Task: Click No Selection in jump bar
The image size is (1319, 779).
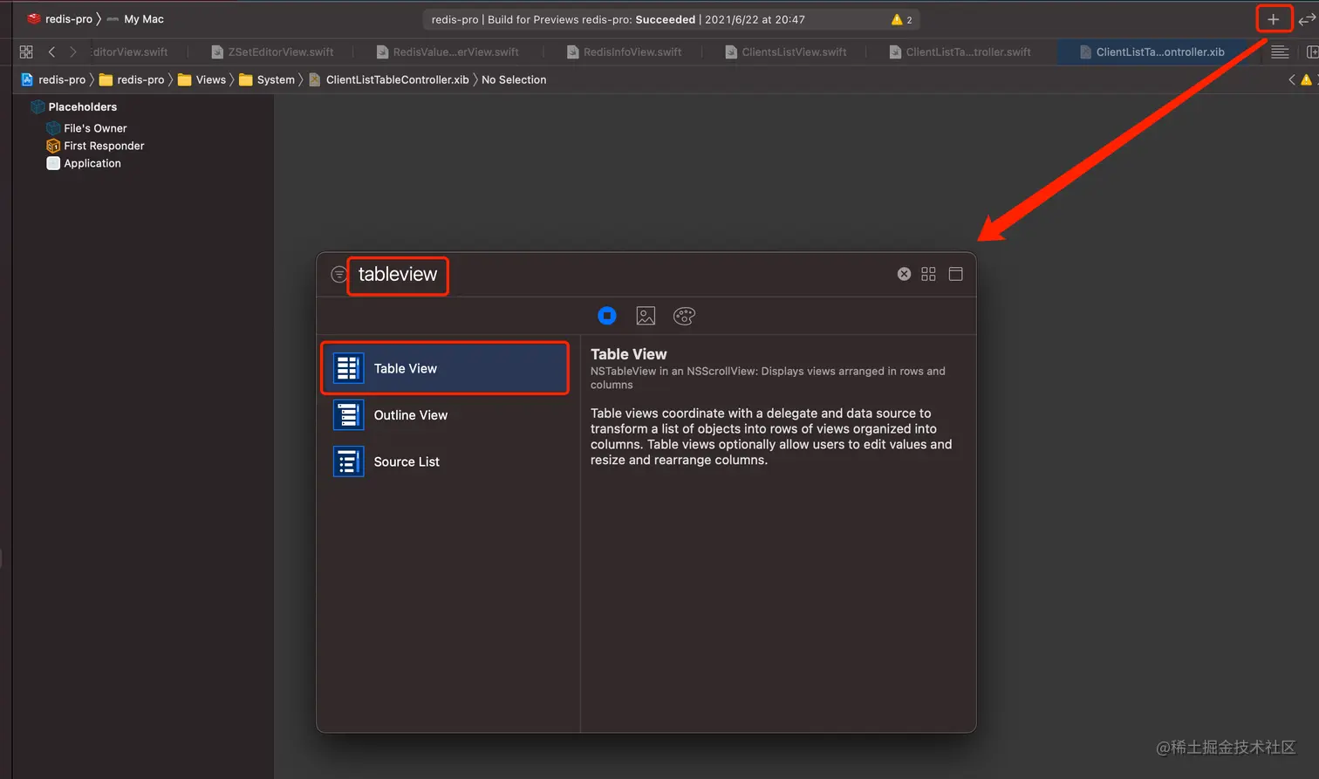Action: (514, 80)
